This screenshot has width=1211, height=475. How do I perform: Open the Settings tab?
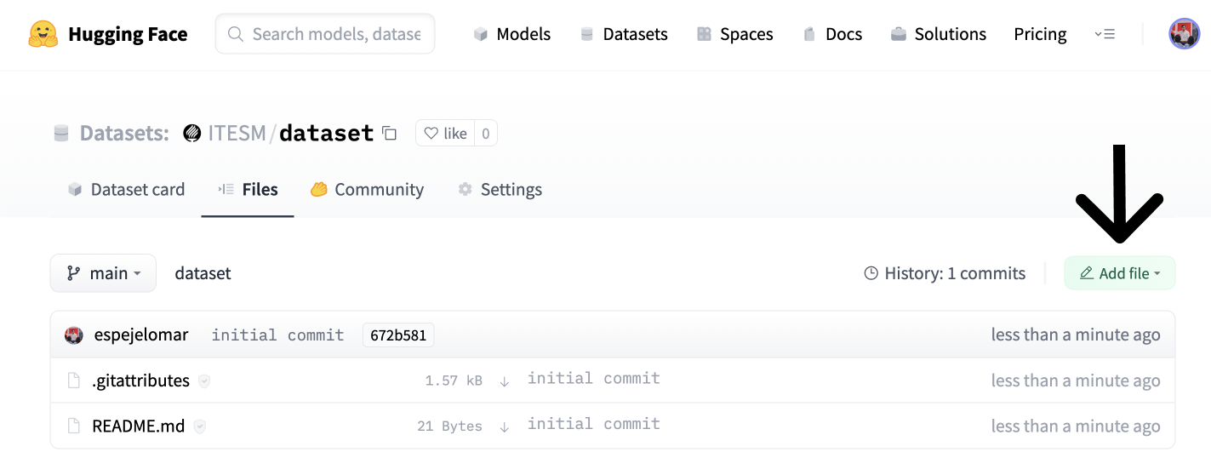point(500,189)
